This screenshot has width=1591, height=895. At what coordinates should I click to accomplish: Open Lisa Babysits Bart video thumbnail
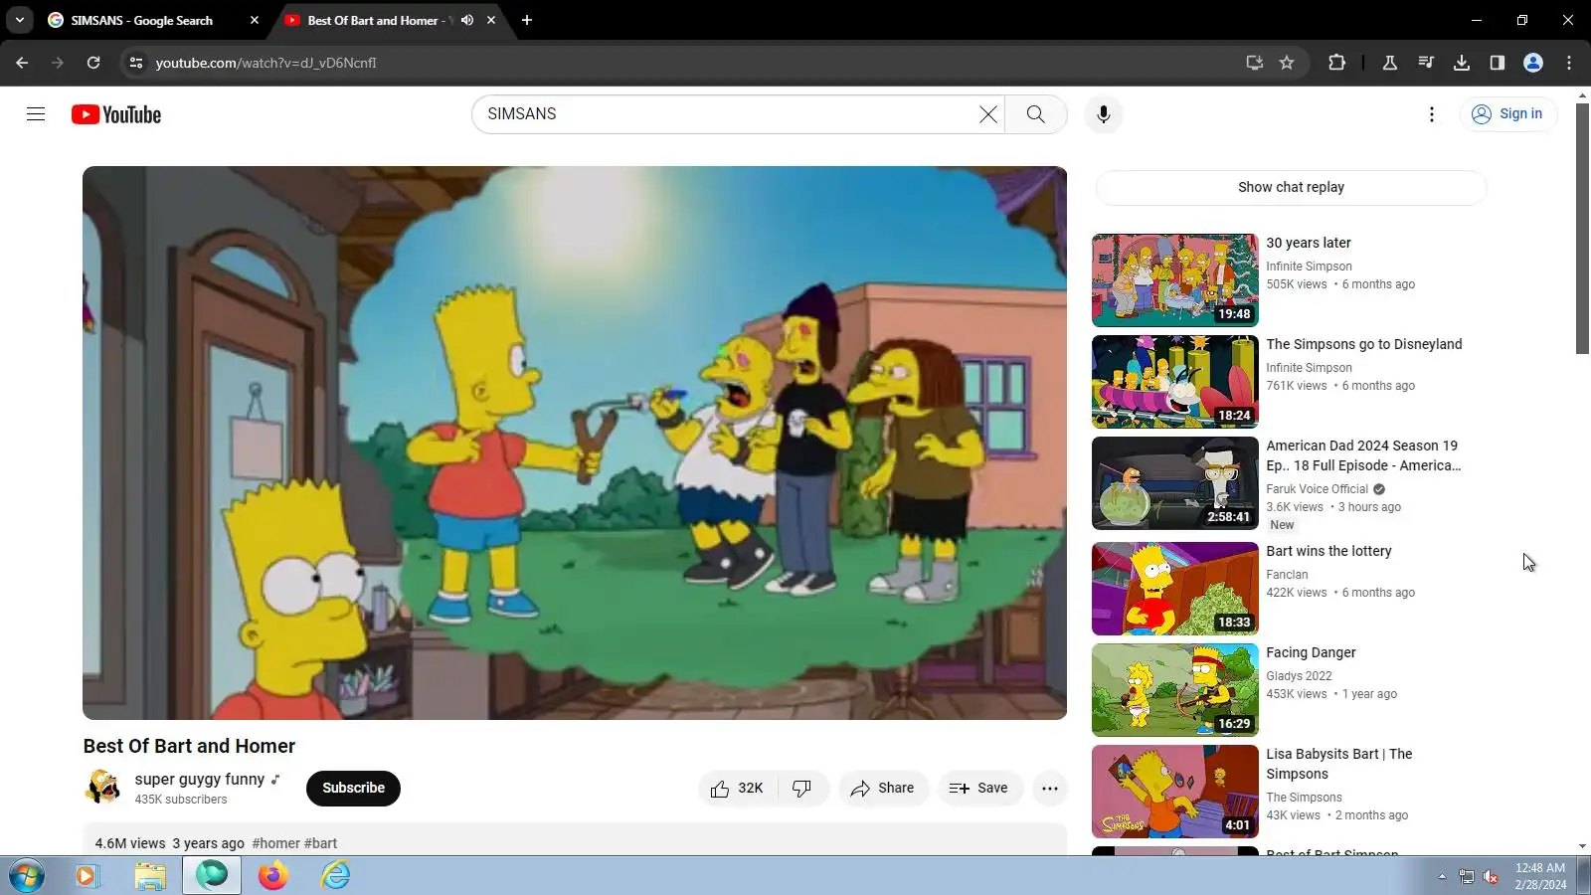(x=1175, y=792)
